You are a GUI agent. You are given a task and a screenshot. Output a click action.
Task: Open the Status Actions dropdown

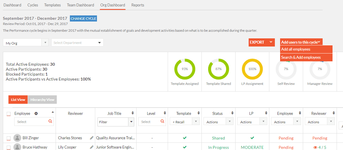click(x=218, y=122)
